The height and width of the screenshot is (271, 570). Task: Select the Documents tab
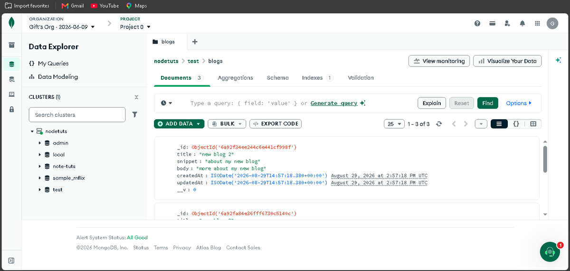(182, 78)
